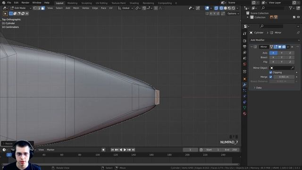The height and width of the screenshot is (170, 302).
Task: Open the Physics properties tab icon
Action: pos(244,96)
